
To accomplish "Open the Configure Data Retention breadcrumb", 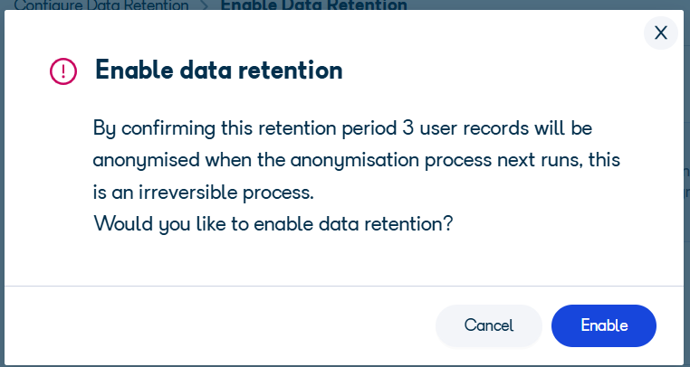I will [x=101, y=5].
